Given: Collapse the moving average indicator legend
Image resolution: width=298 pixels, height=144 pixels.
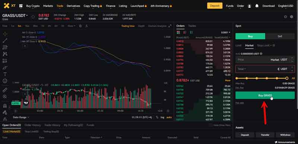Looking at the screenshot, I should coord(25,46).
